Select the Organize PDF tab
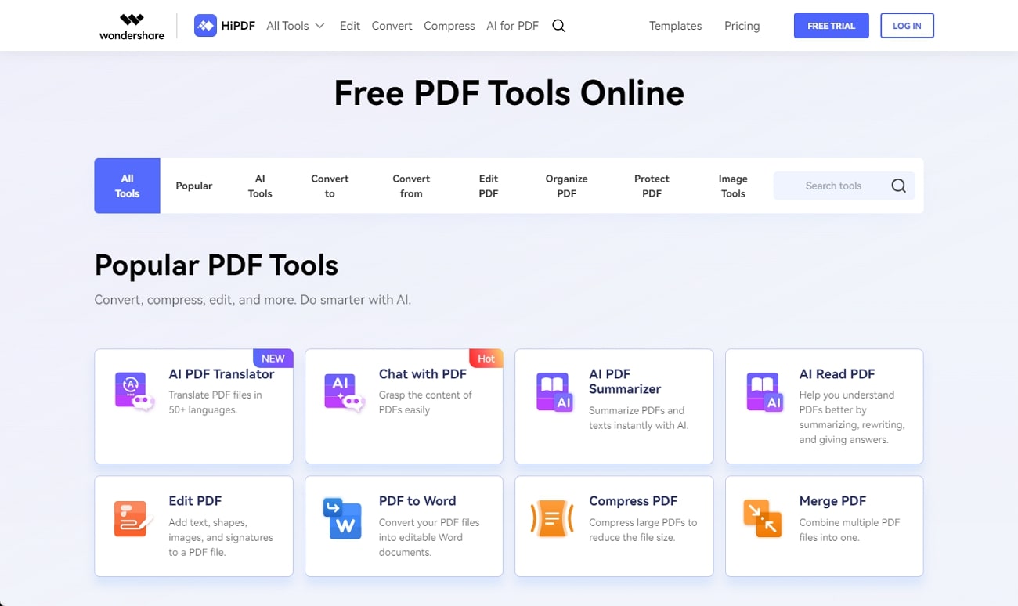This screenshot has width=1018, height=606. [566, 186]
